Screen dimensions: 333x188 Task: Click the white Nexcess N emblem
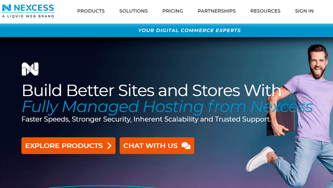point(30,69)
